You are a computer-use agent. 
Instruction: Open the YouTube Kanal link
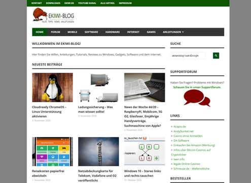(87, 3)
